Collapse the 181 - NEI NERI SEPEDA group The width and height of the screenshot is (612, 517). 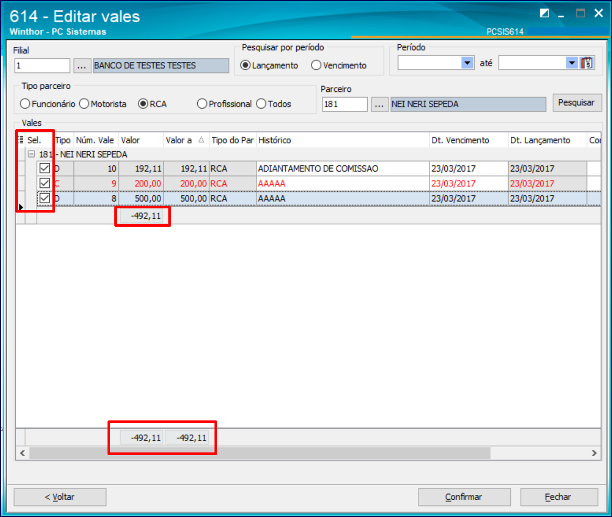31,154
